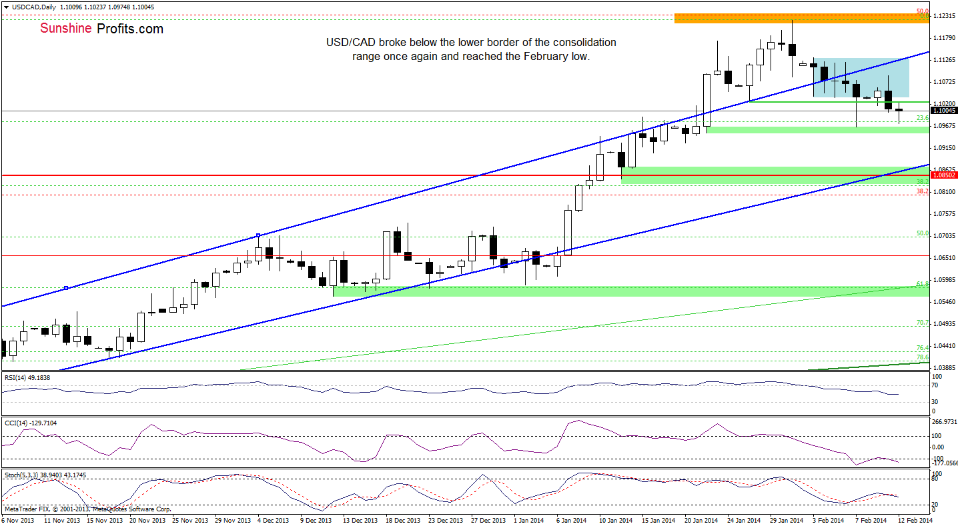
Task: Select the orange resistance zone rectangle
Action: pyautogui.click(x=802, y=18)
